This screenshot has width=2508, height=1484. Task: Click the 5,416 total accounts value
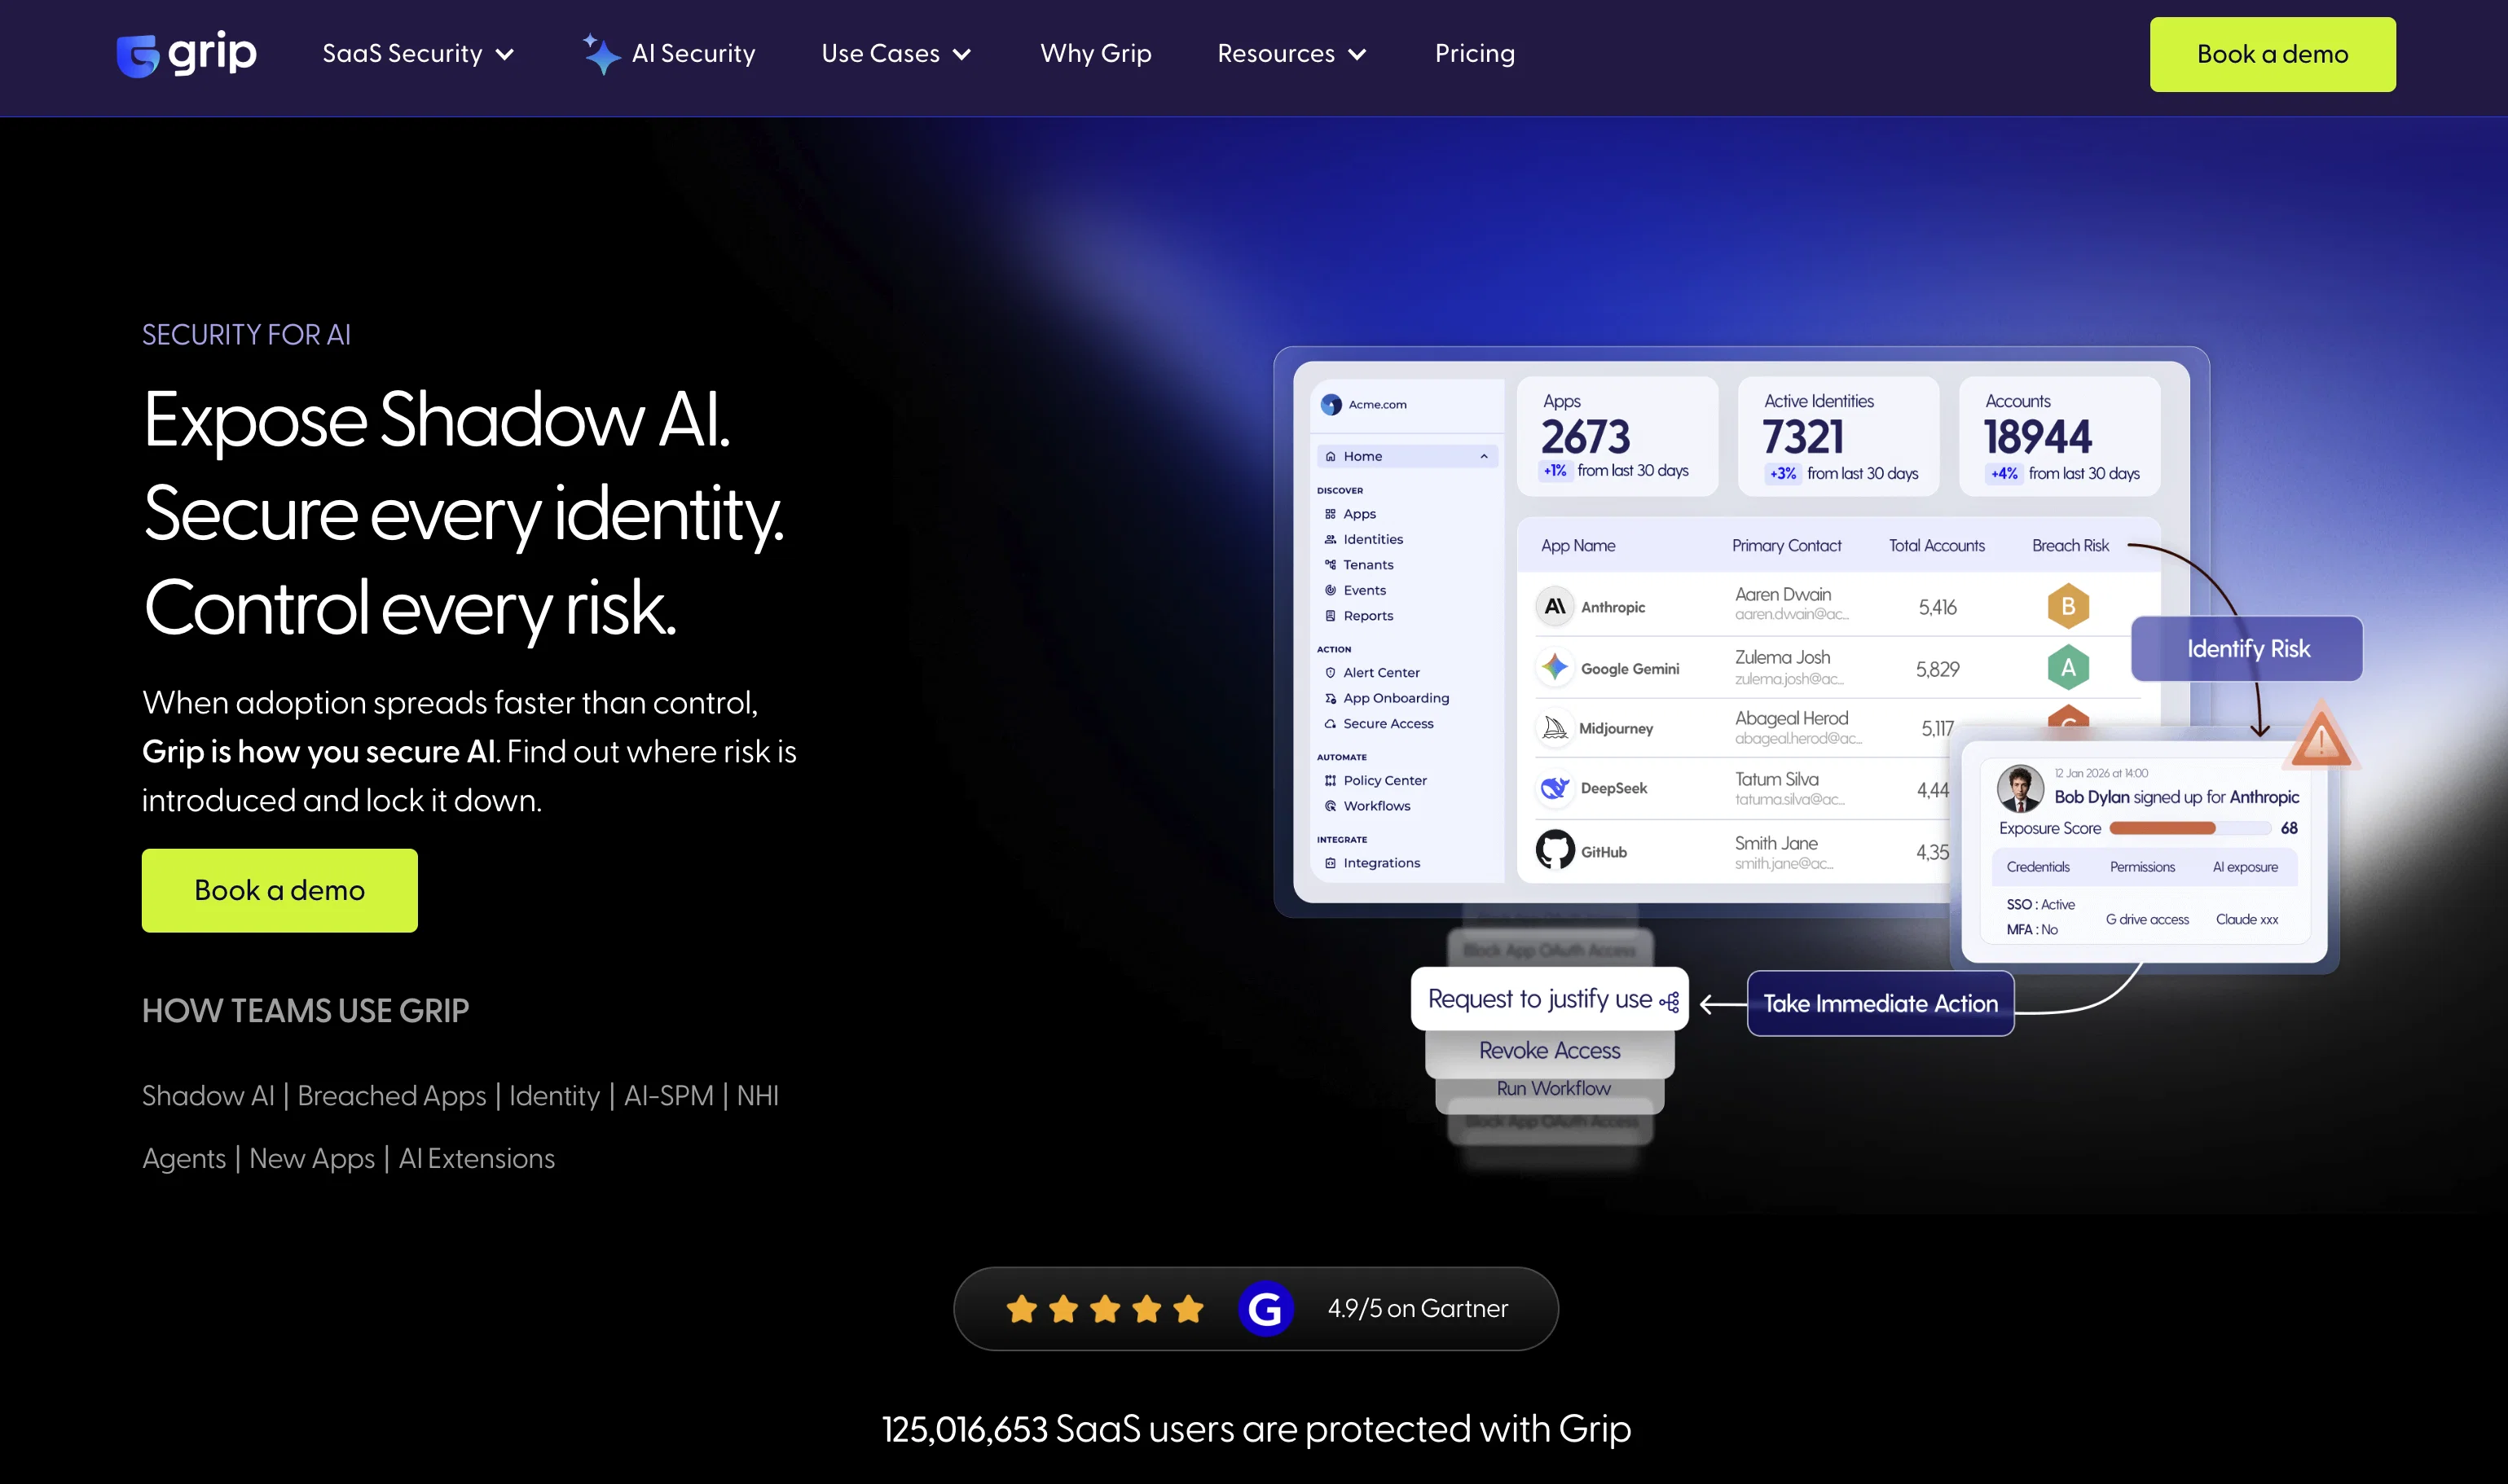point(1937,608)
